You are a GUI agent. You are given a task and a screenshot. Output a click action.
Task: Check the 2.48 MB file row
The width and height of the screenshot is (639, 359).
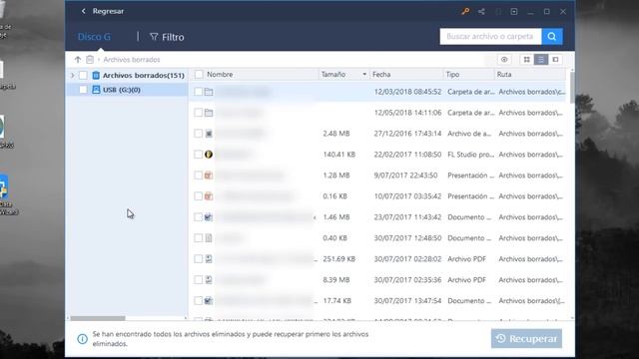pos(198,134)
